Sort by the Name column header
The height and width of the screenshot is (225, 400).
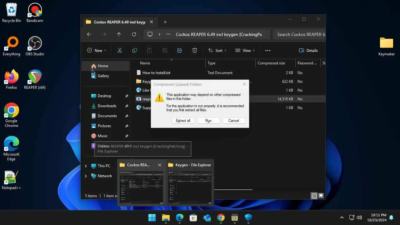click(145, 63)
